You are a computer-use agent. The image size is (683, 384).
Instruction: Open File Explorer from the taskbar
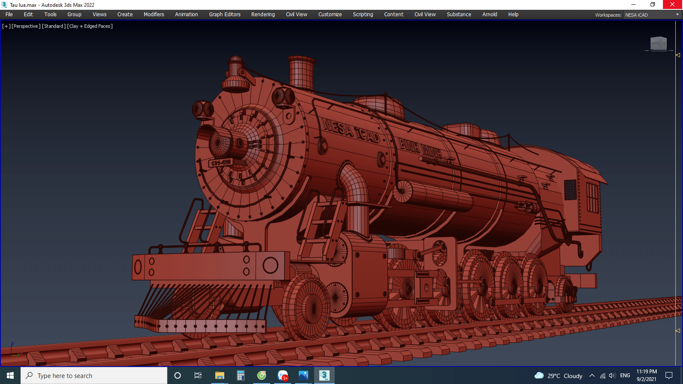point(219,375)
